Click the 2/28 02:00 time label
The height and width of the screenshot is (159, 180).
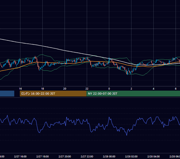[131, 156]
